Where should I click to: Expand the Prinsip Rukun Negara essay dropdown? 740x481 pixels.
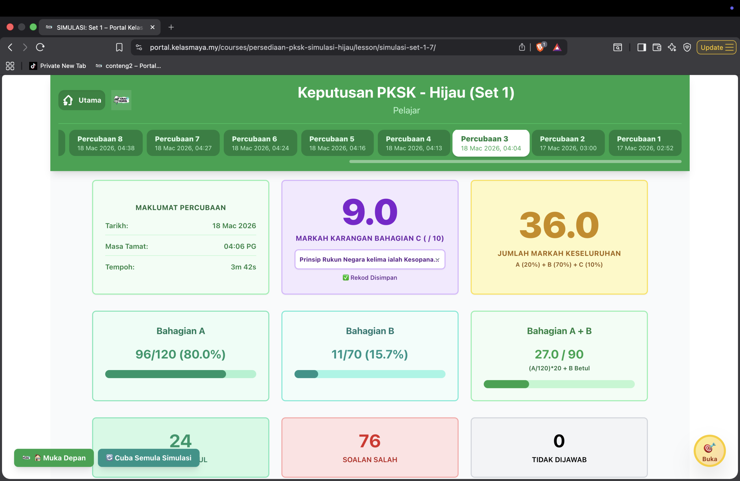click(x=370, y=259)
